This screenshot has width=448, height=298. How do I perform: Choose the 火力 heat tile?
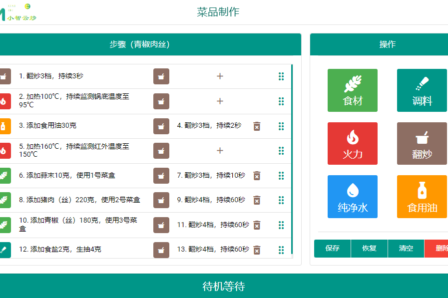pyautogui.click(x=352, y=143)
